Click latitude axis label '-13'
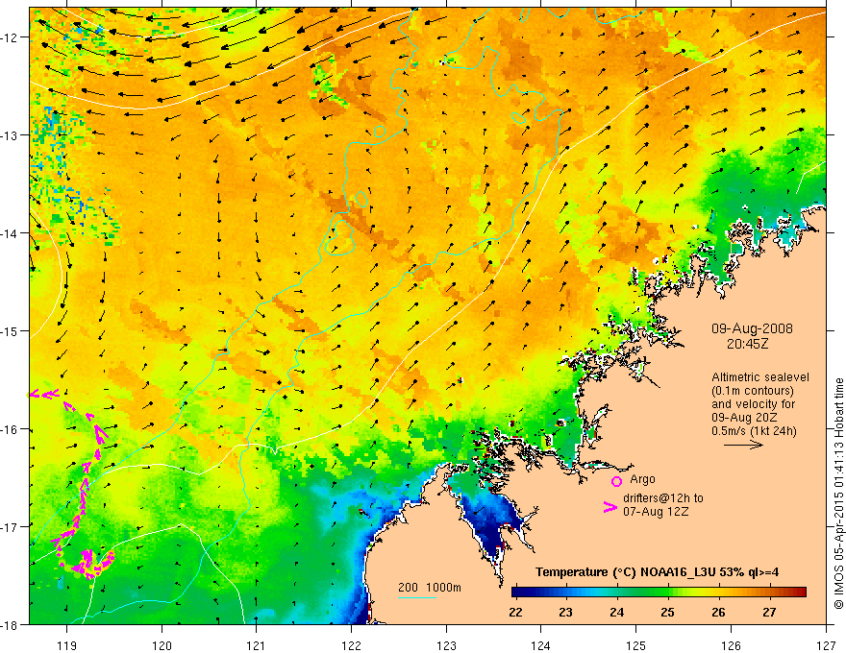The width and height of the screenshot is (846, 653). coord(11,135)
